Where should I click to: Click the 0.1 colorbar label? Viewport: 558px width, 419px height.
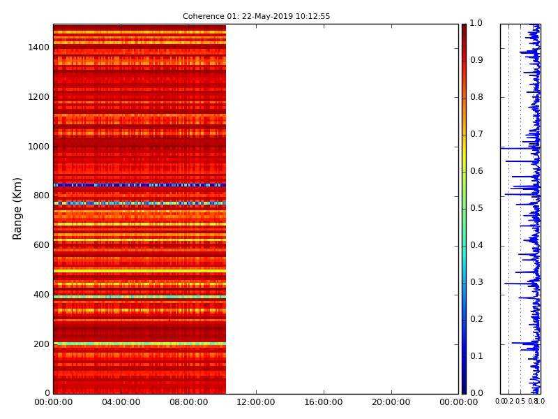pos(476,356)
